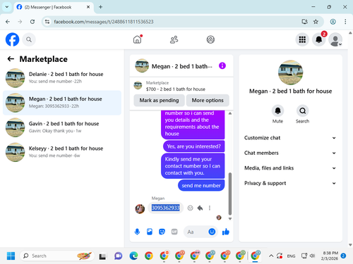Image resolution: width=353 pixels, height=264 pixels.
Task: Show hidden system tray icons chevron
Action: coord(271,256)
